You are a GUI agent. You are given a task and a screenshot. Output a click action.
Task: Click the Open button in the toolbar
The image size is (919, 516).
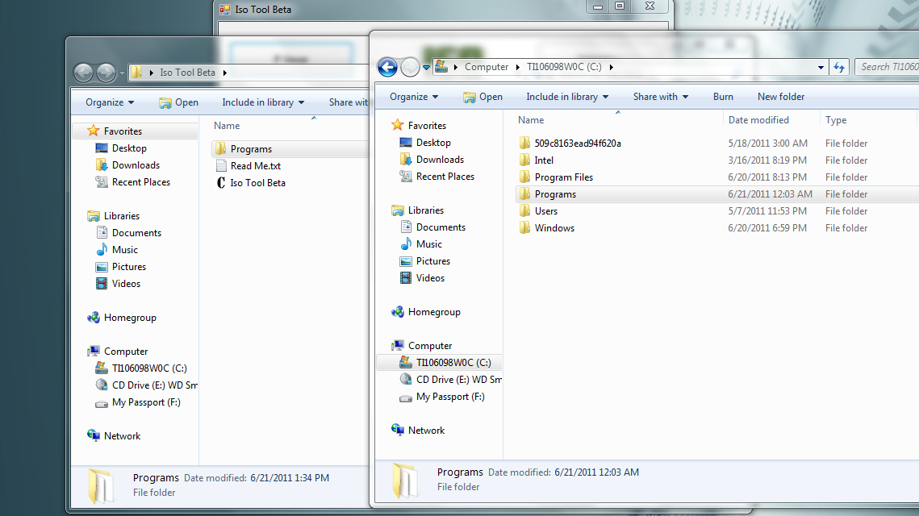[x=482, y=96]
